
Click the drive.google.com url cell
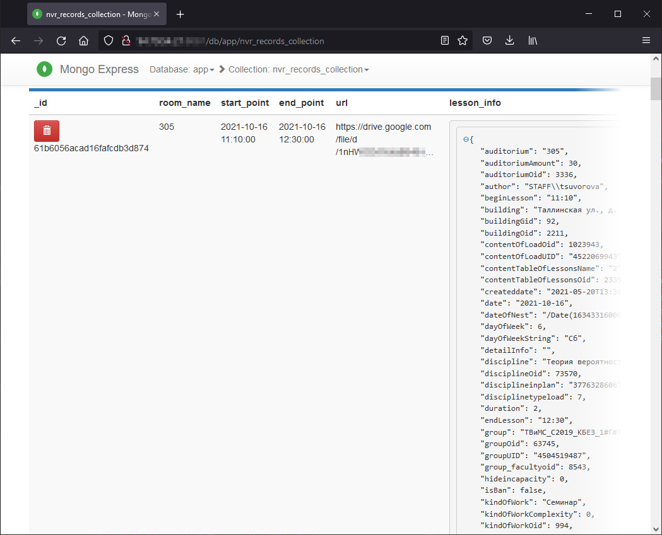[384, 139]
